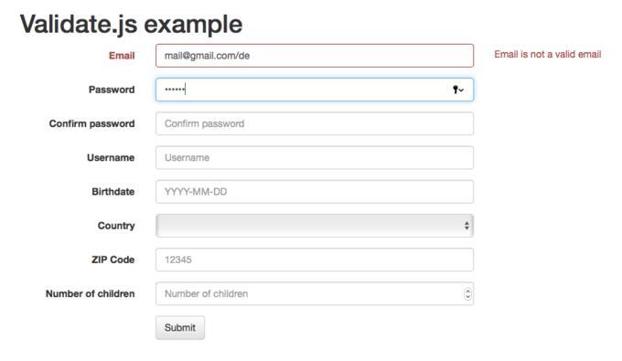Screen dimensions: 622x361
Task: Click into the Password field
Action: tap(315, 90)
